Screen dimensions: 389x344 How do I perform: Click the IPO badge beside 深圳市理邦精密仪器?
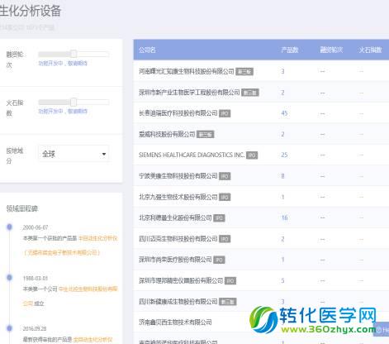(x=230, y=281)
